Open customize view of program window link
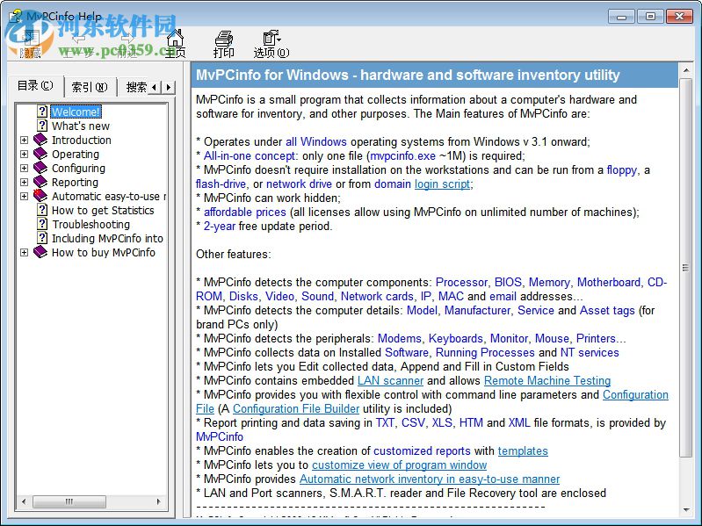Screen dimensions: 702x526 [x=400, y=465]
